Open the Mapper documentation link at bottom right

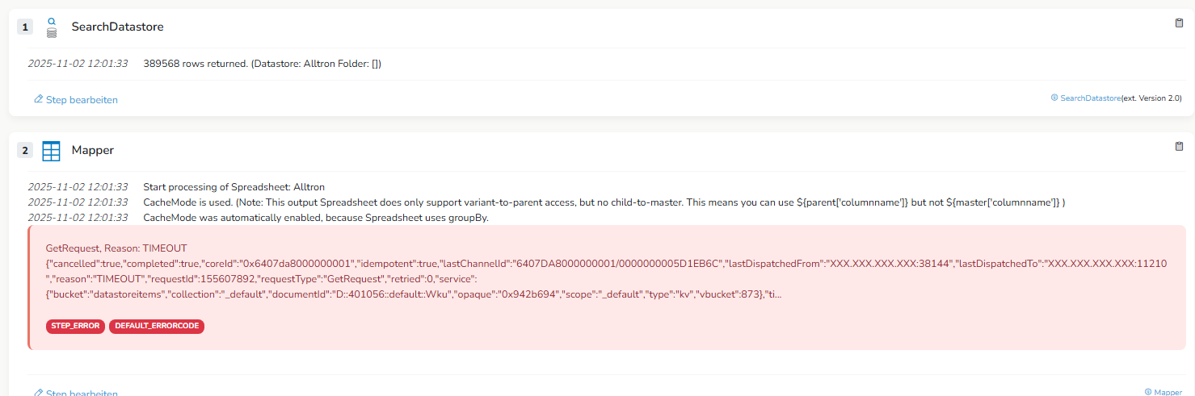coord(1168,392)
